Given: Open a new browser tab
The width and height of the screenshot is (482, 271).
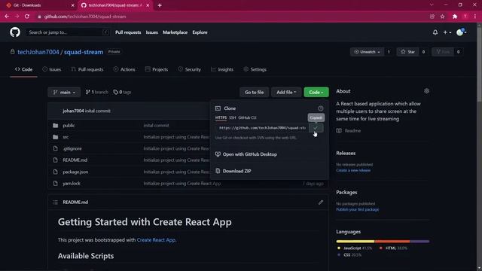Looking at the screenshot, I should 160,5.
